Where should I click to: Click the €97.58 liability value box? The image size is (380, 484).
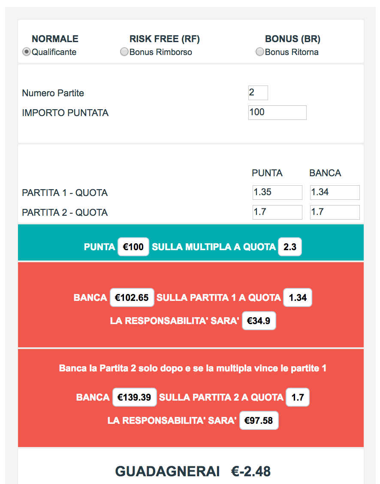coord(259,420)
